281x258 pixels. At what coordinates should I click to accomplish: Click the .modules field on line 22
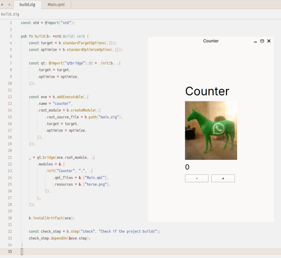click(45, 164)
